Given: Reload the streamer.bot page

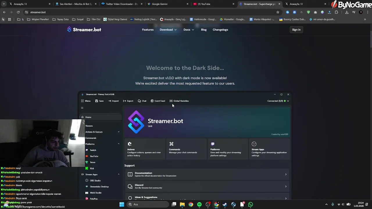Looking at the screenshot, I should click(18, 12).
